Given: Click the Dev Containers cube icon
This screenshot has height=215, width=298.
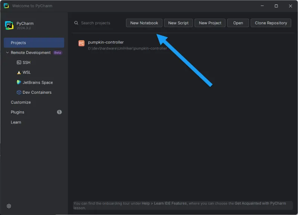Looking at the screenshot, I should [19, 92].
